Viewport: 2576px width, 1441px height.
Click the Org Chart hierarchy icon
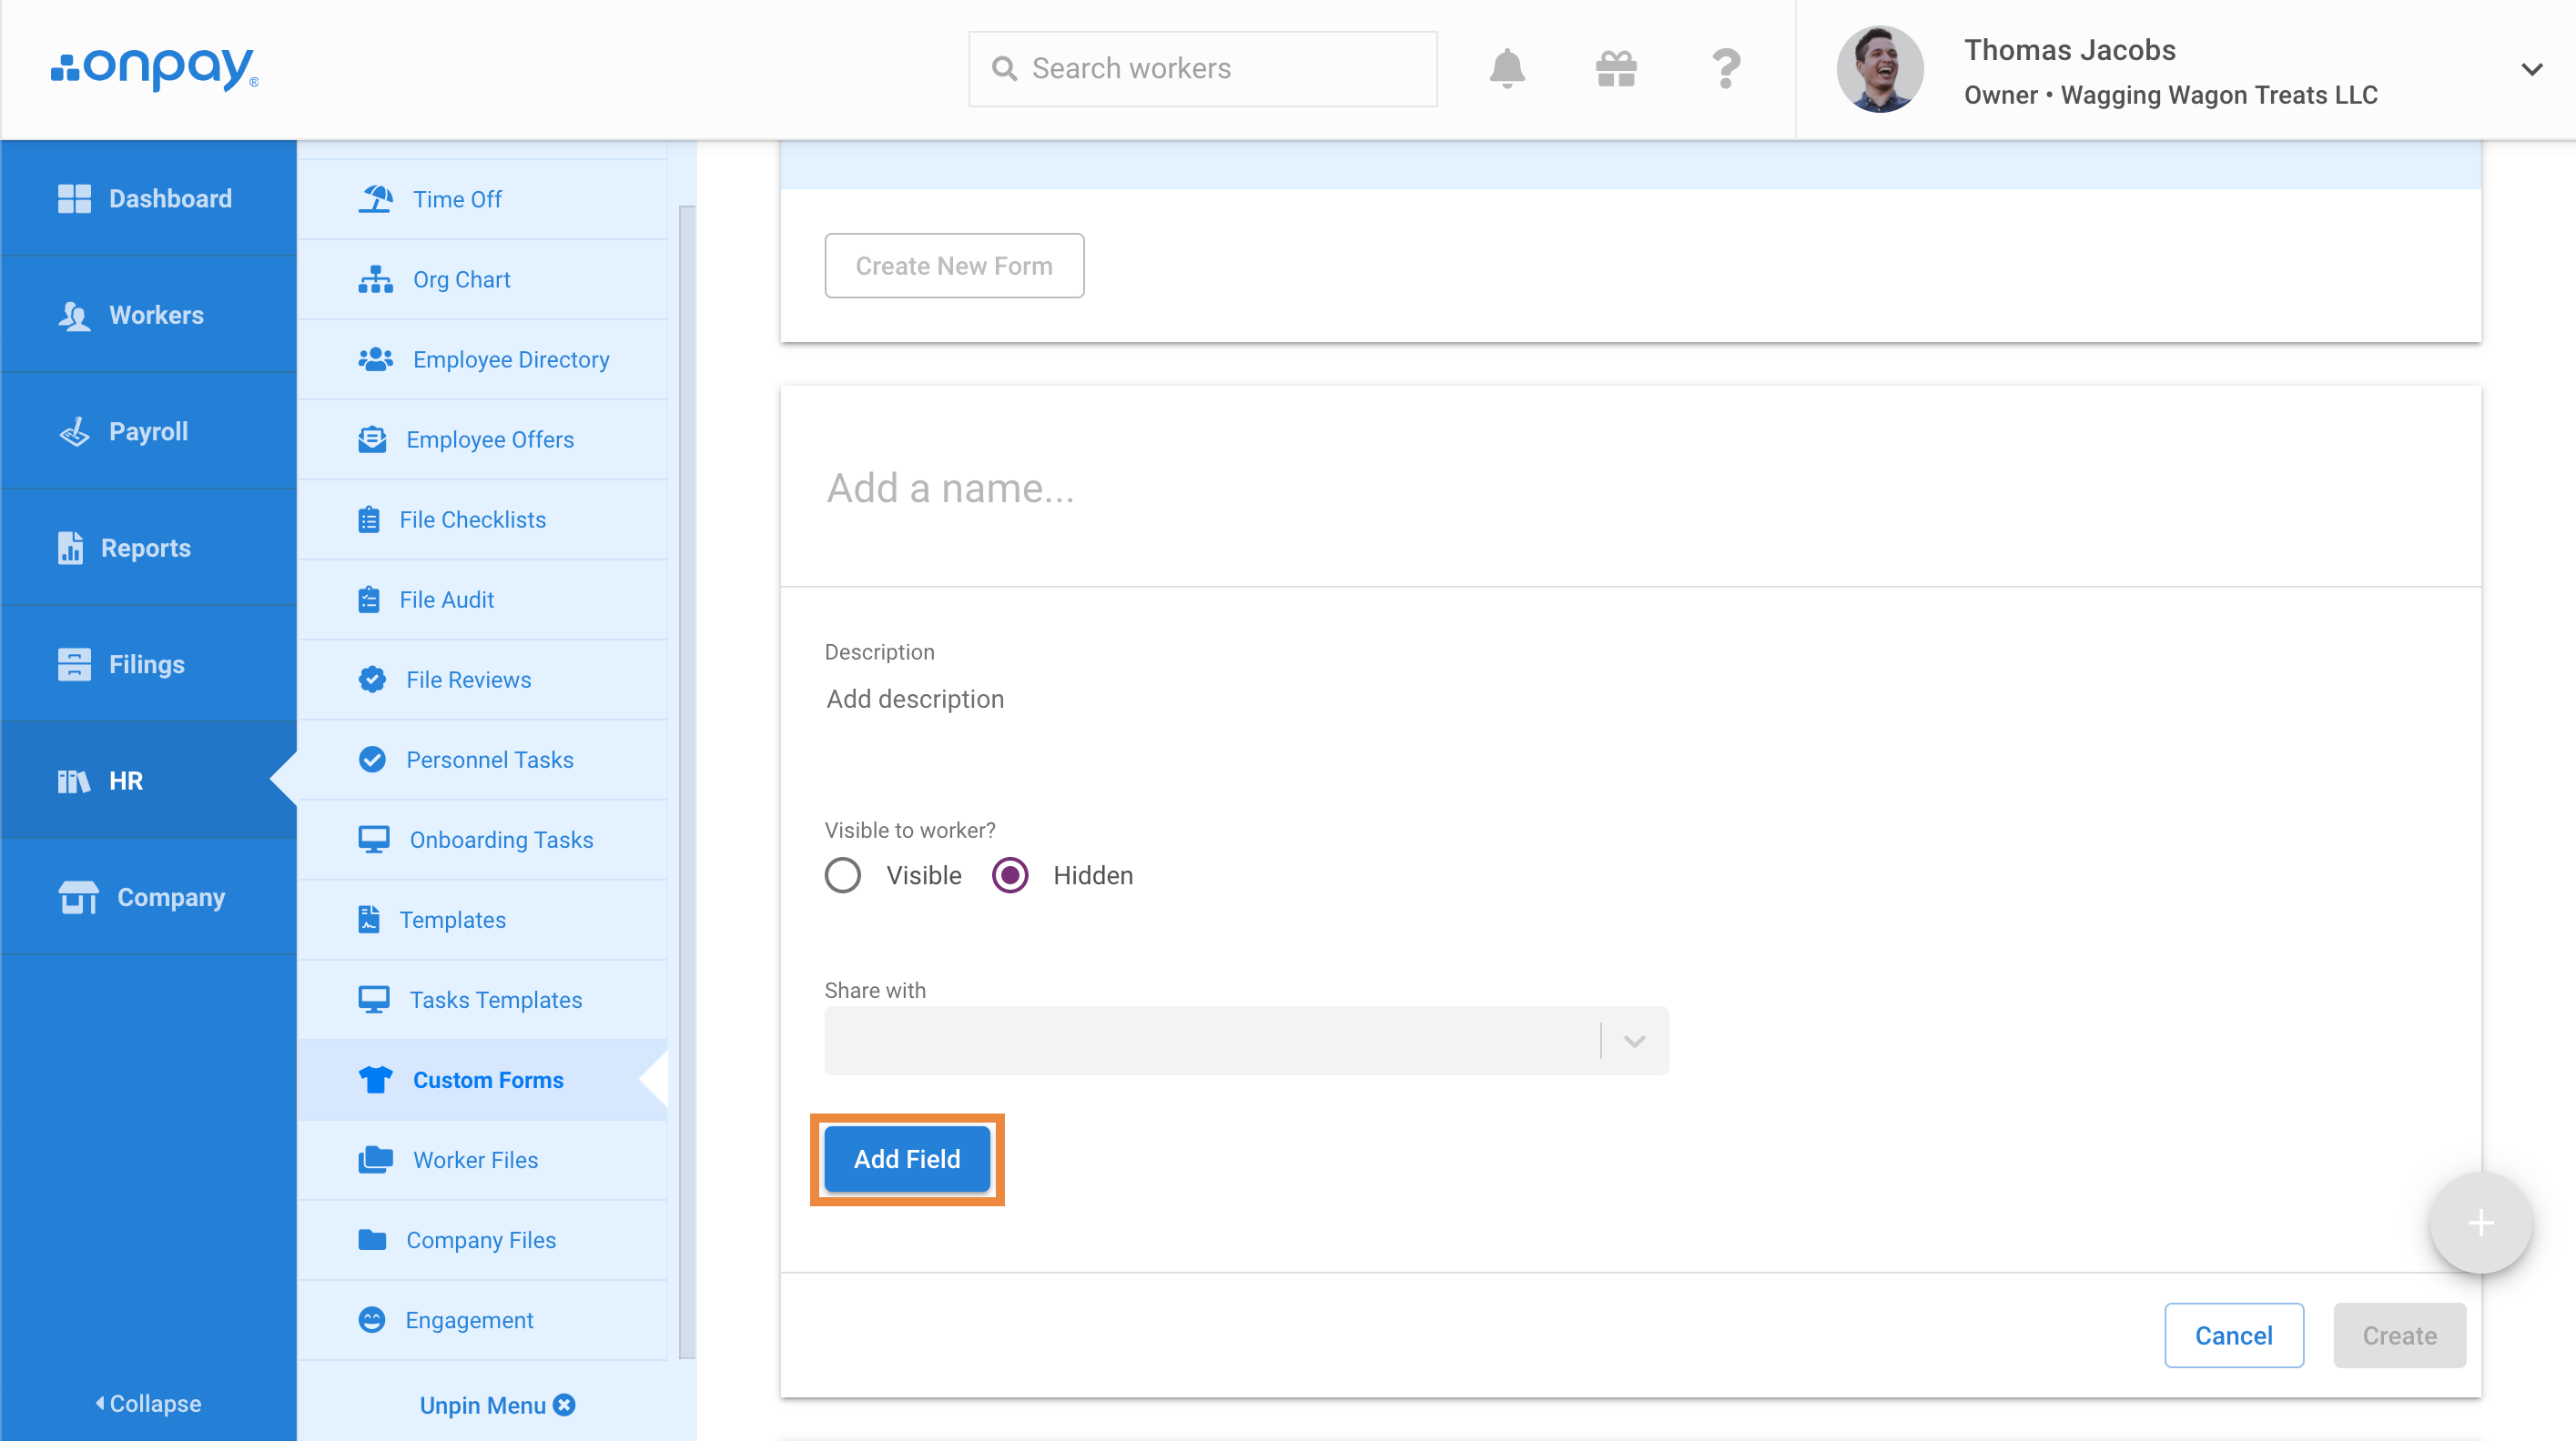click(375, 280)
